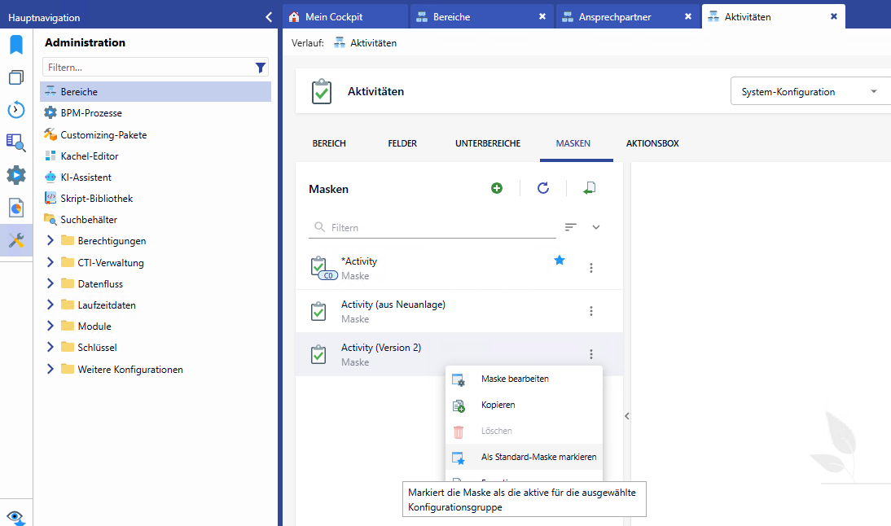Toggle the blue star on *Activity mask

[560, 261]
